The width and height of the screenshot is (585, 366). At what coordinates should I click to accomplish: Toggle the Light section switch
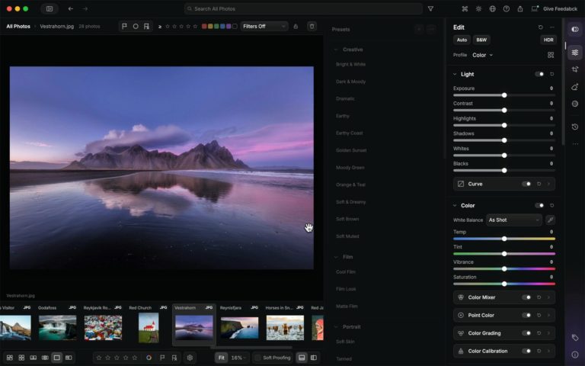coord(539,74)
